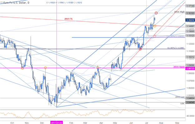Click Mar on the time axis
195x124 pixels.
coord(85,123)
